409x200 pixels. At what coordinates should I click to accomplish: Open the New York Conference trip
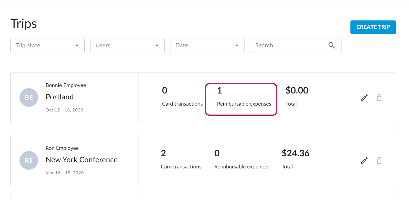click(81, 160)
